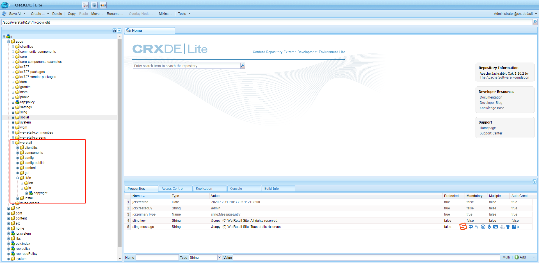The height and width of the screenshot is (263, 539).
Task: Open the soft keyboard icon in the IME bar
Action: click(495, 227)
